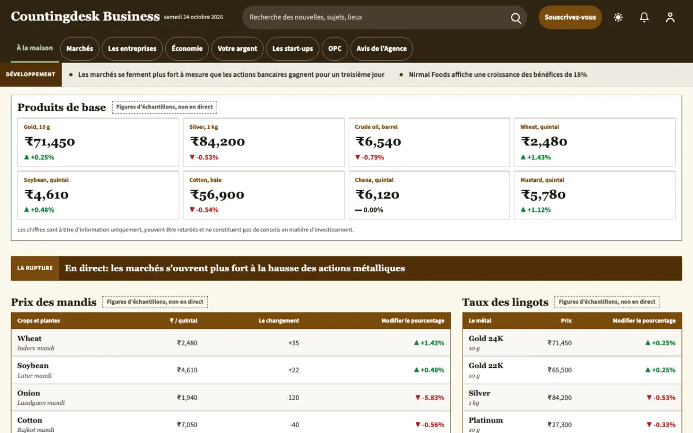Sort by Crops et plantes column header
693x433 pixels.
[x=39, y=321]
